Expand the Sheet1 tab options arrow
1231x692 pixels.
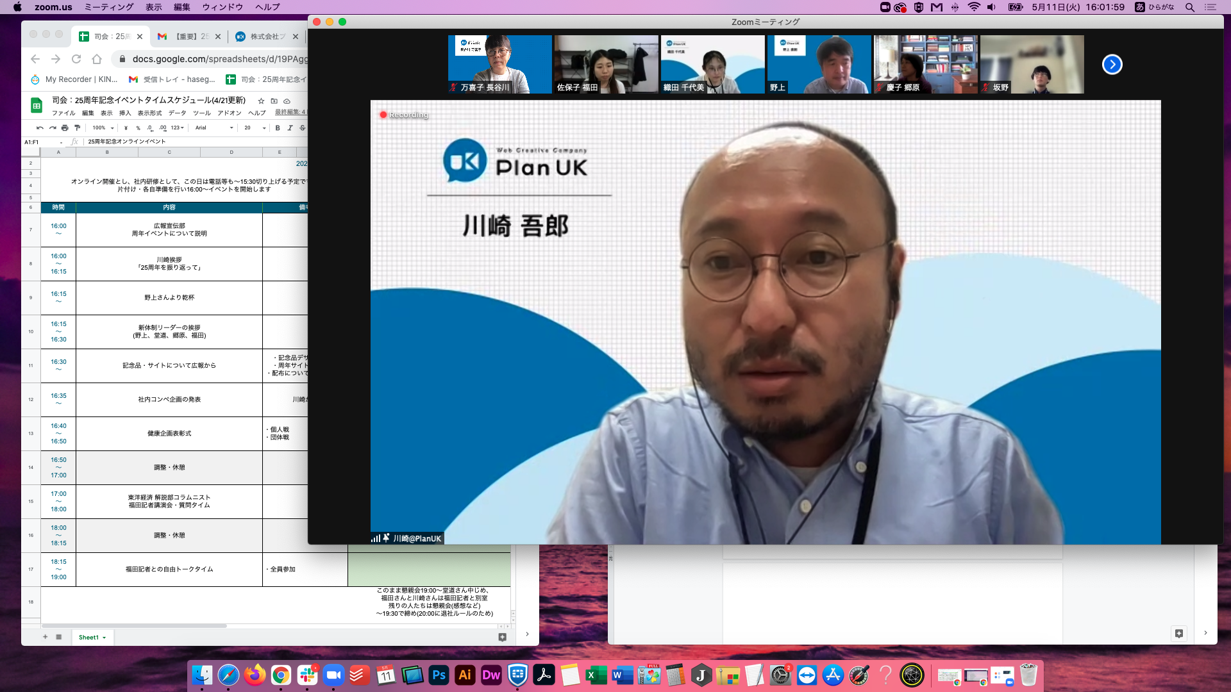pos(104,638)
